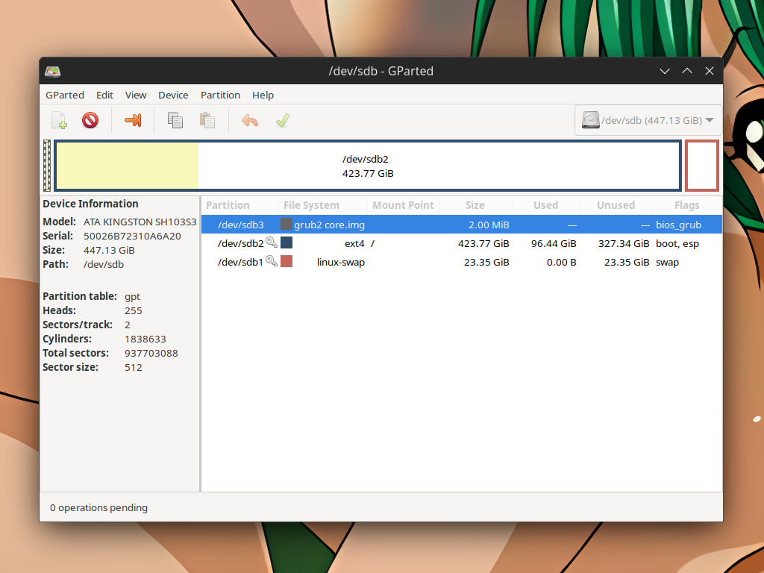Image resolution: width=764 pixels, height=573 pixels.
Task: Open the View menu
Action: 135,95
